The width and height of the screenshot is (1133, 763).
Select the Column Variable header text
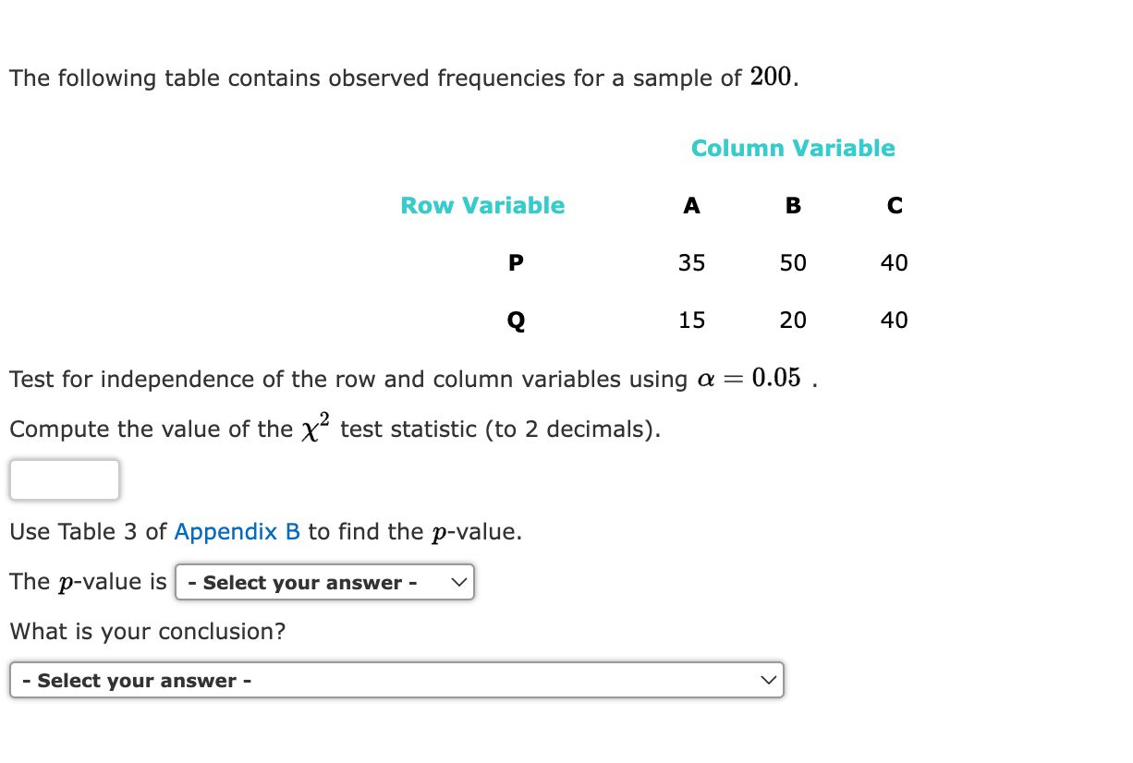coord(793,148)
